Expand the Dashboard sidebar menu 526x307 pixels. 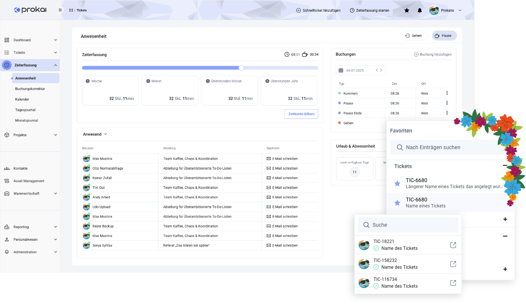coord(55,40)
